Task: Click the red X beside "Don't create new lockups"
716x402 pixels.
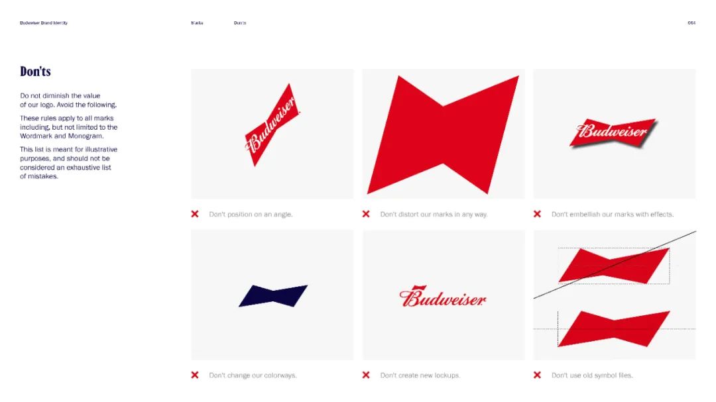Action: 366,375
